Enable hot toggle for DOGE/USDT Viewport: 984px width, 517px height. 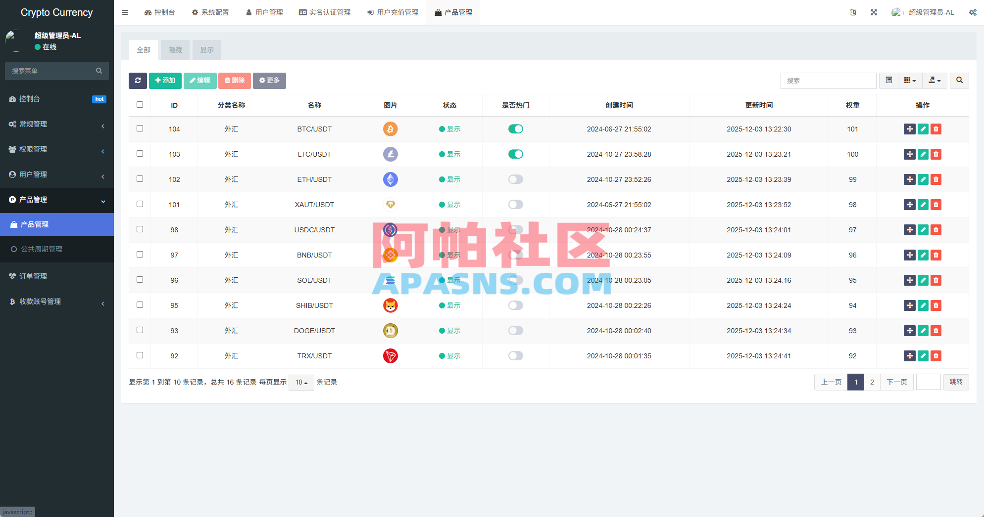pos(516,331)
